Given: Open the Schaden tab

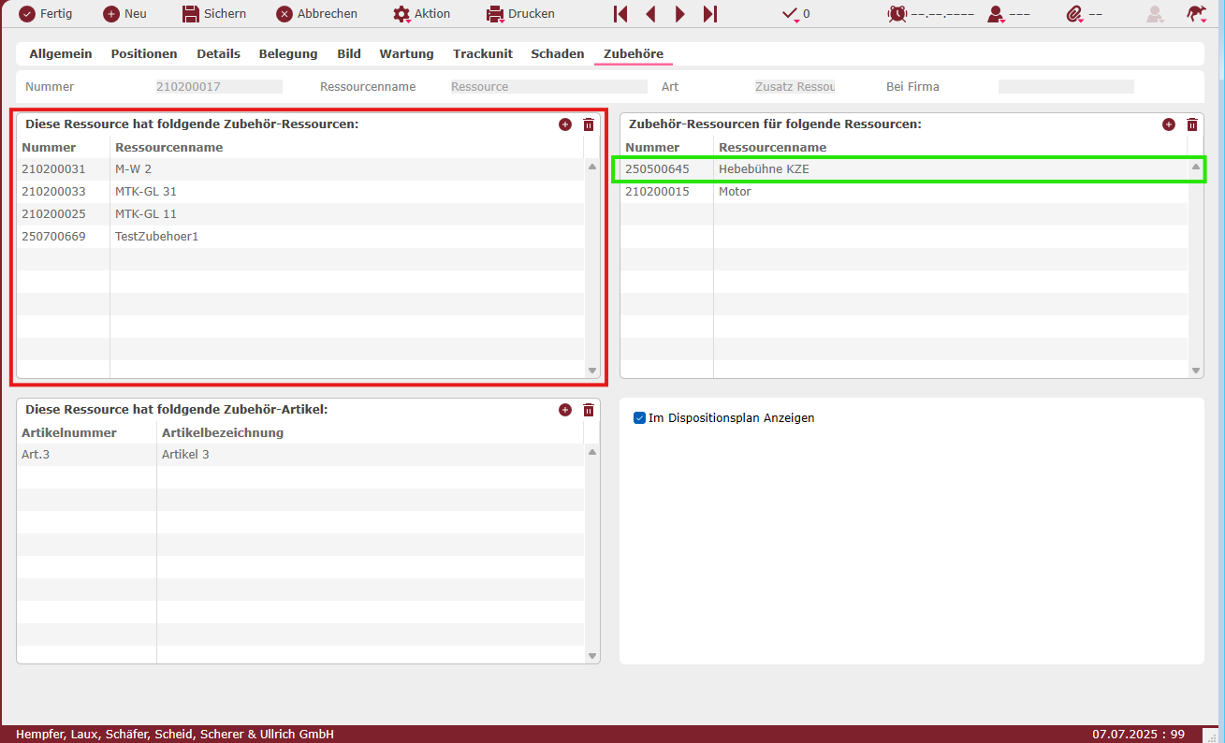Looking at the screenshot, I should (558, 54).
